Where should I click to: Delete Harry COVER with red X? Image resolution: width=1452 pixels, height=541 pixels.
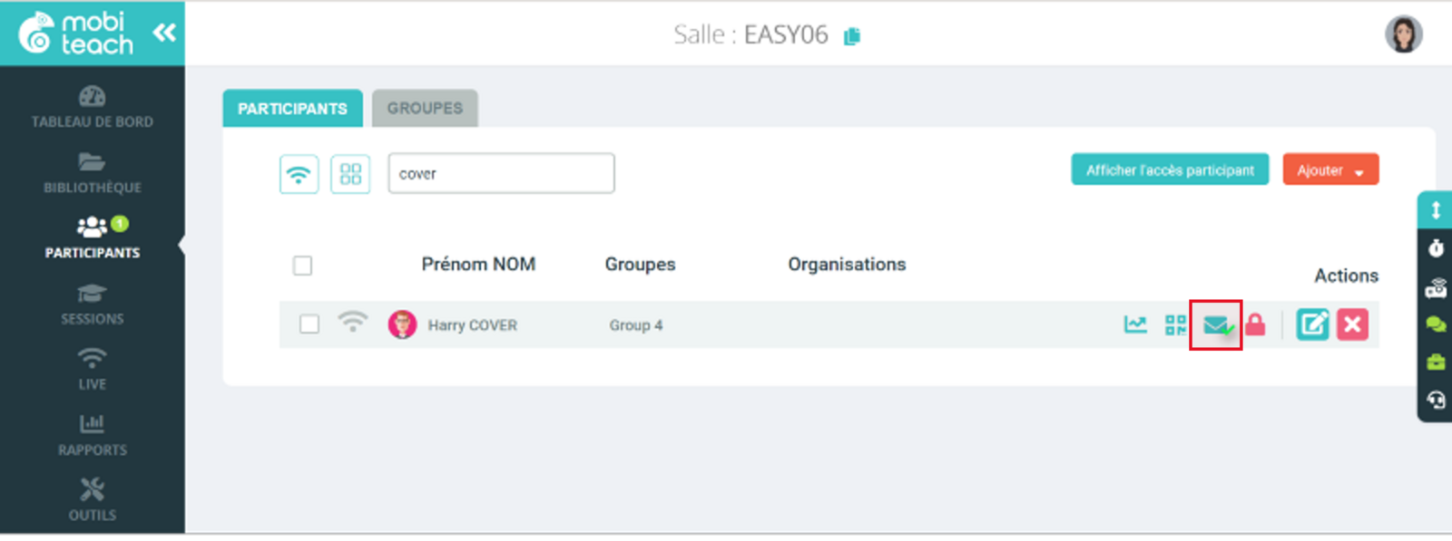coord(1352,324)
